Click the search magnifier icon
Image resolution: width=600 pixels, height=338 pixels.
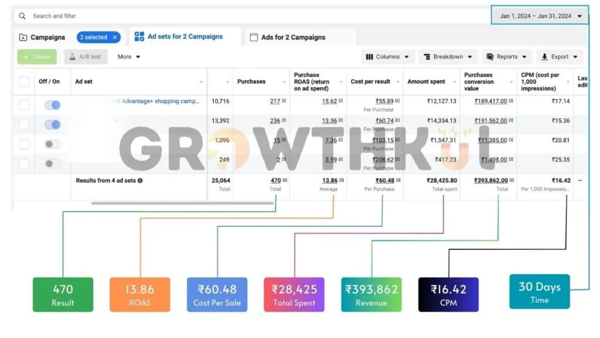[x=22, y=16]
